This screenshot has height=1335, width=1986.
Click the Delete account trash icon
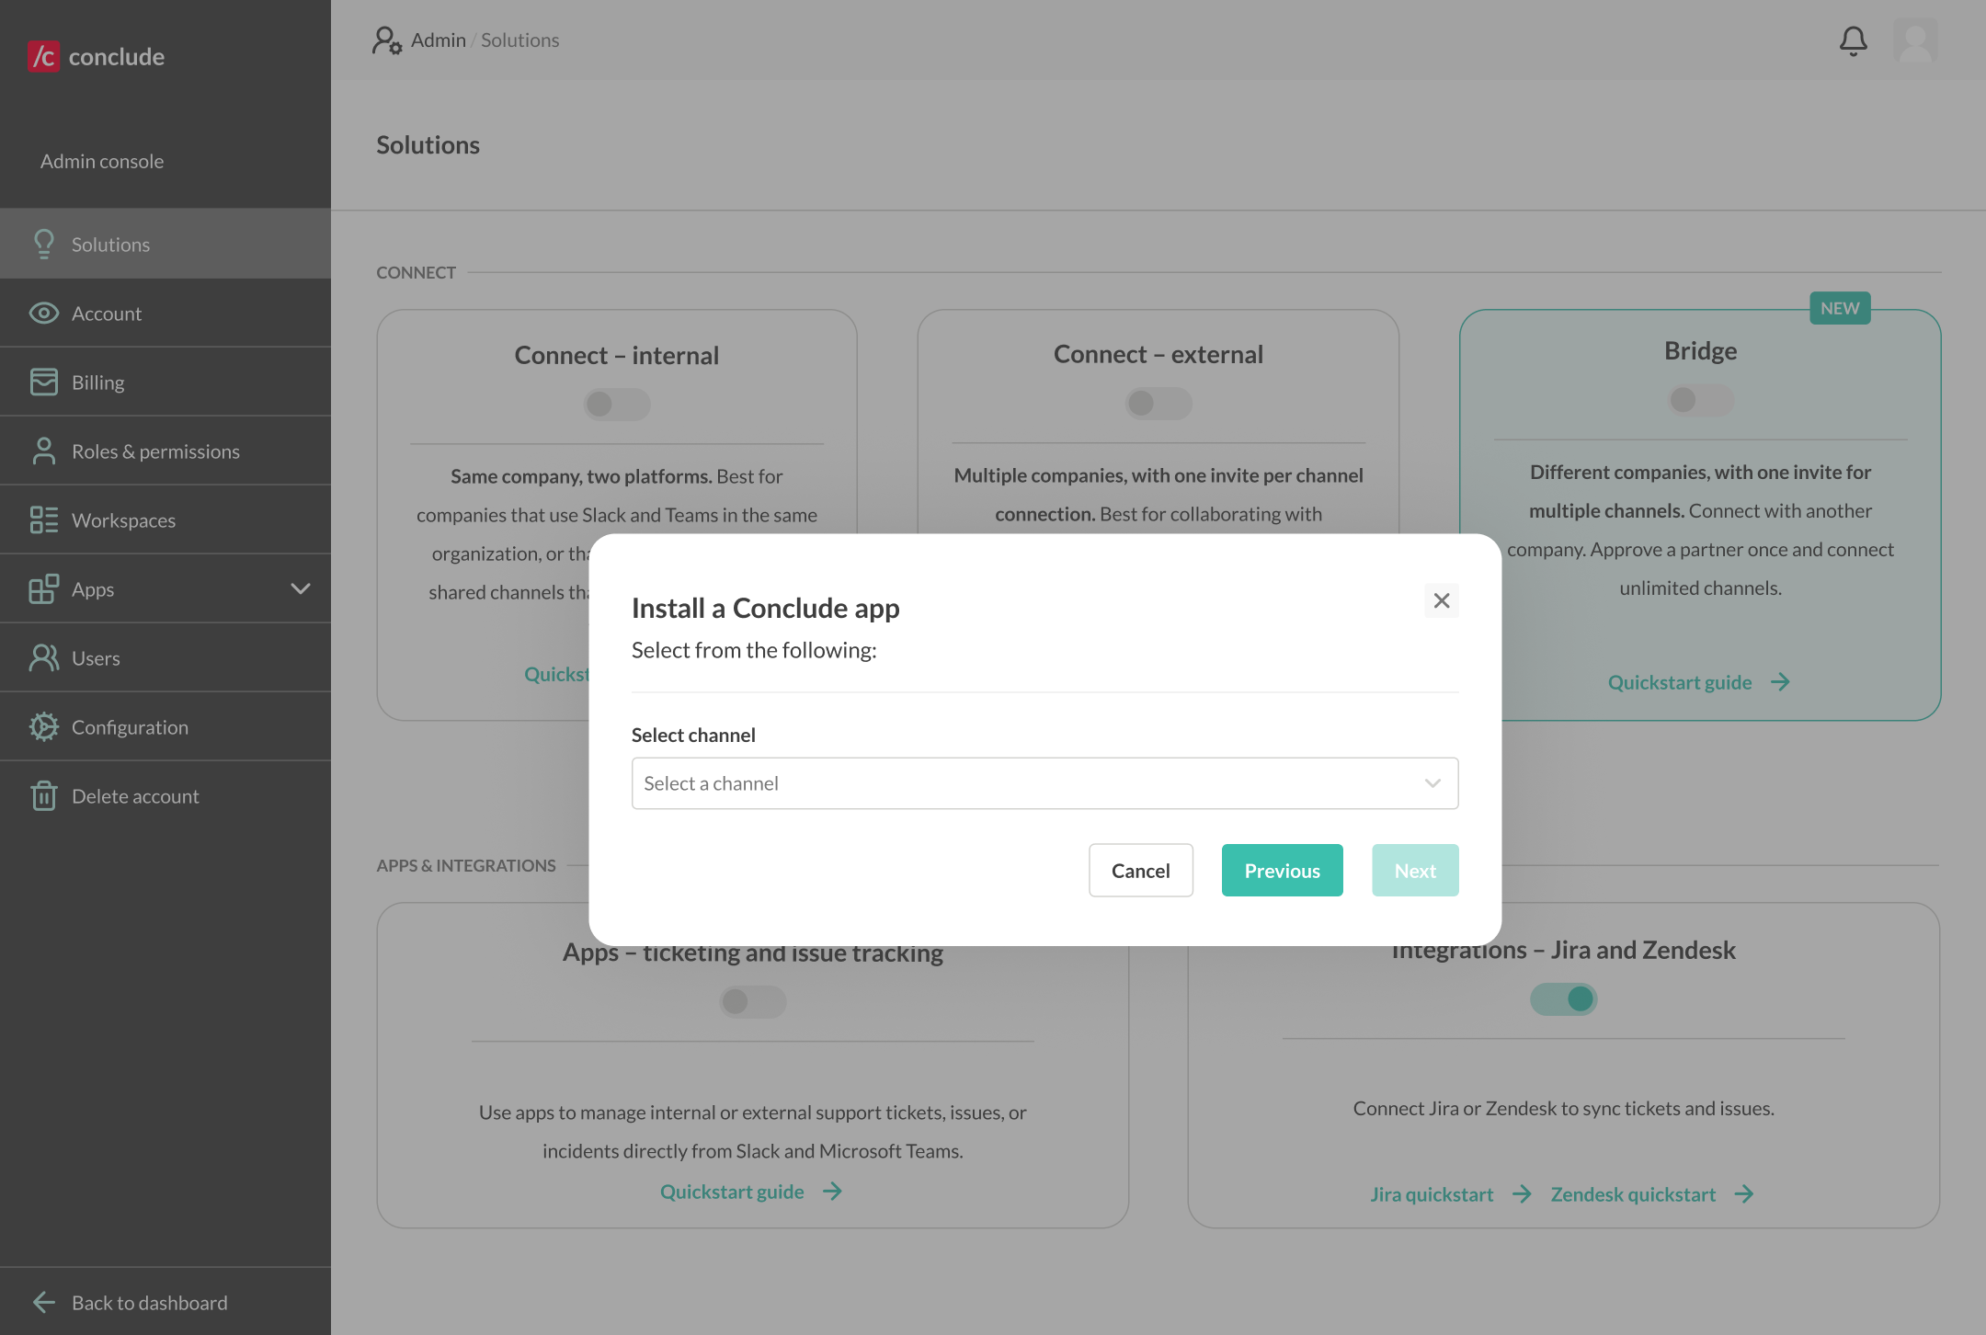click(43, 795)
